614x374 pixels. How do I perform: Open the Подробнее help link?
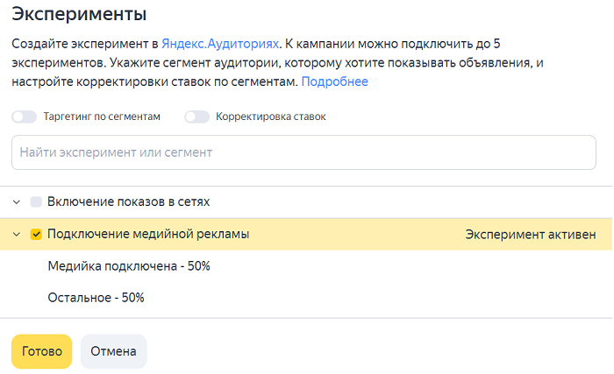coord(334,81)
